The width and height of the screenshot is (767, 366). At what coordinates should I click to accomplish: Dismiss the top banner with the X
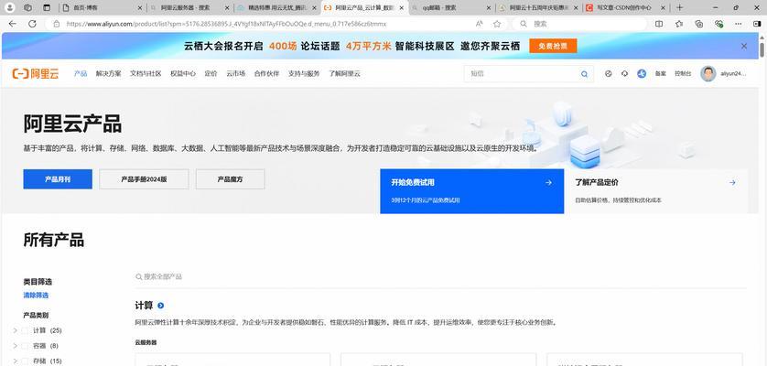point(744,46)
